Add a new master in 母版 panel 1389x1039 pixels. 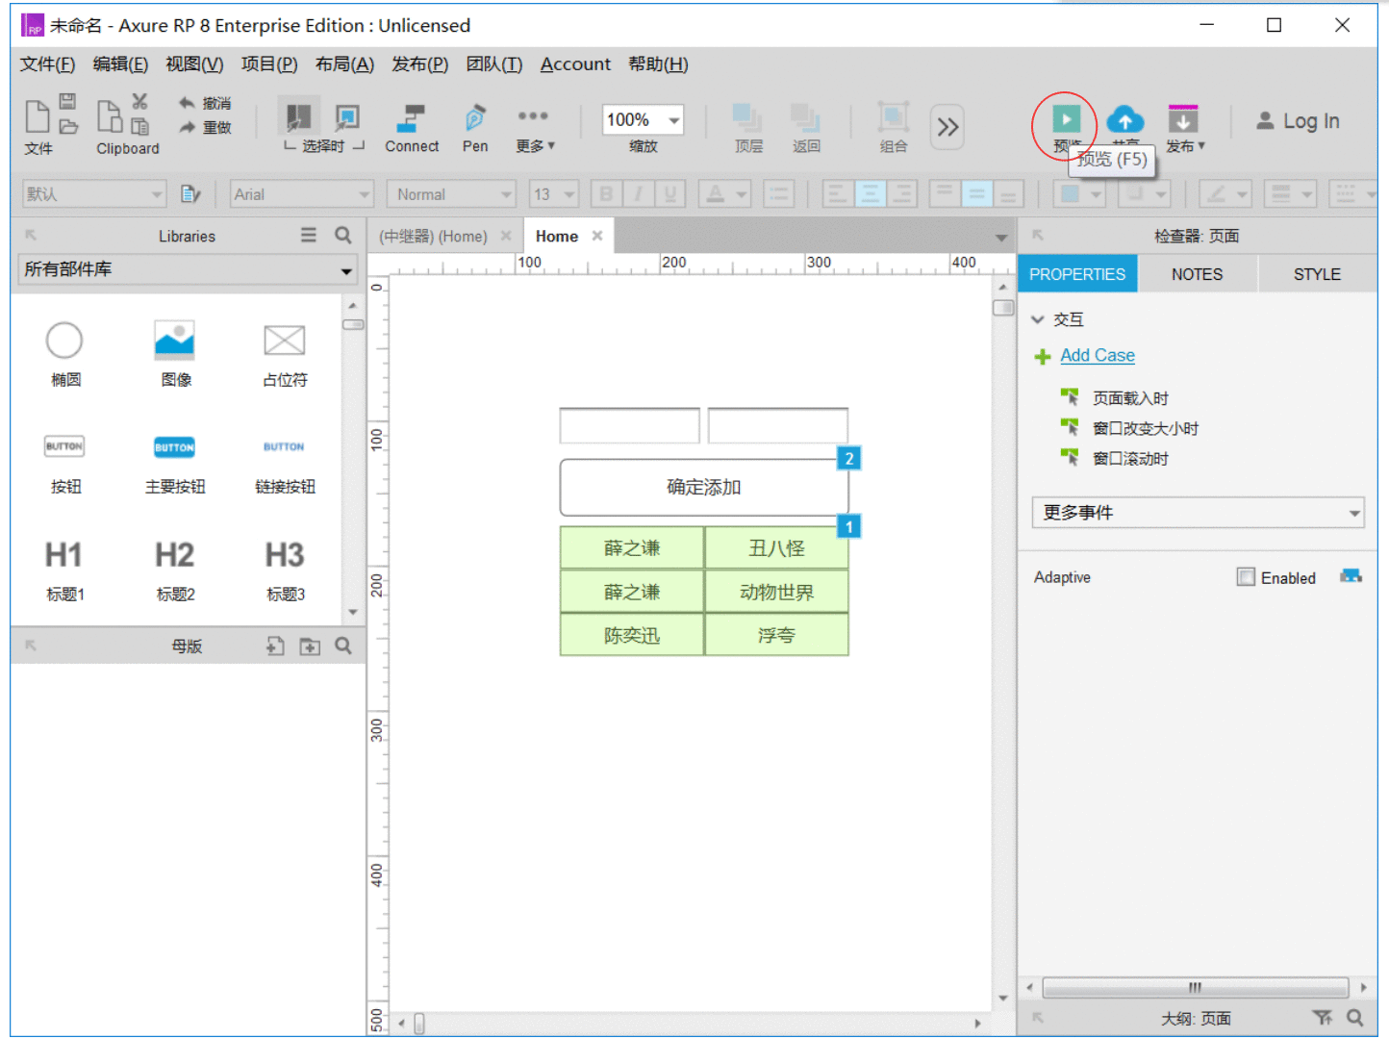click(x=275, y=646)
